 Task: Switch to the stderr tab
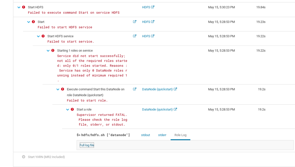tap(162, 135)
